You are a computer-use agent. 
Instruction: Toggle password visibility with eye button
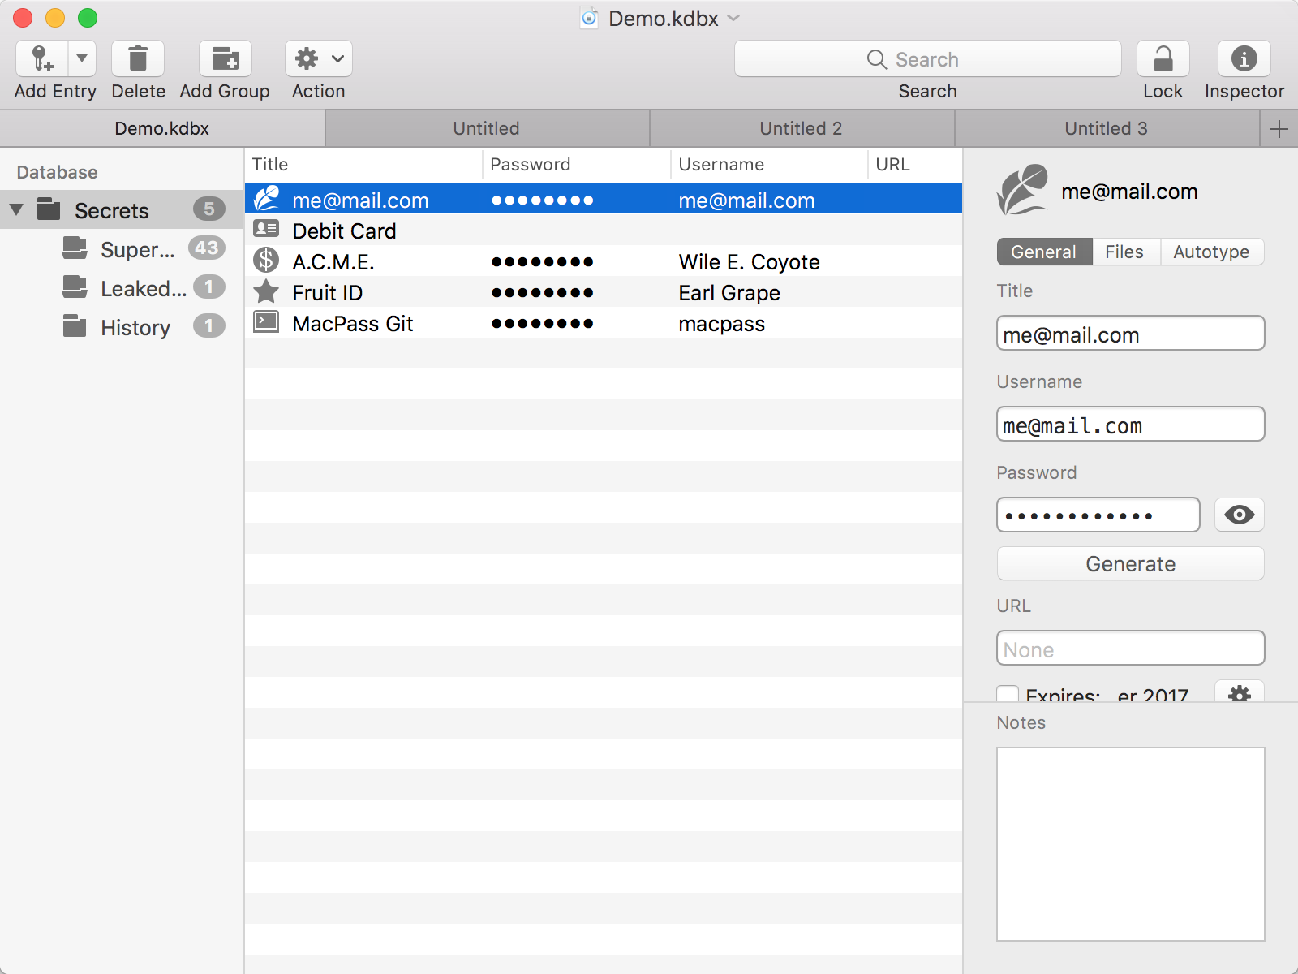tap(1239, 515)
